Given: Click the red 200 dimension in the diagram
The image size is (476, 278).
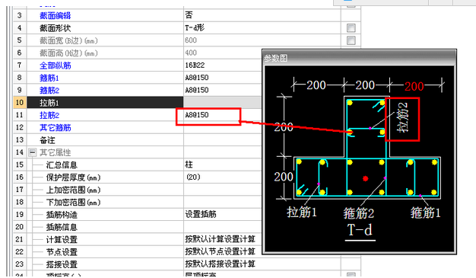Looking at the screenshot, I should click(414, 87).
